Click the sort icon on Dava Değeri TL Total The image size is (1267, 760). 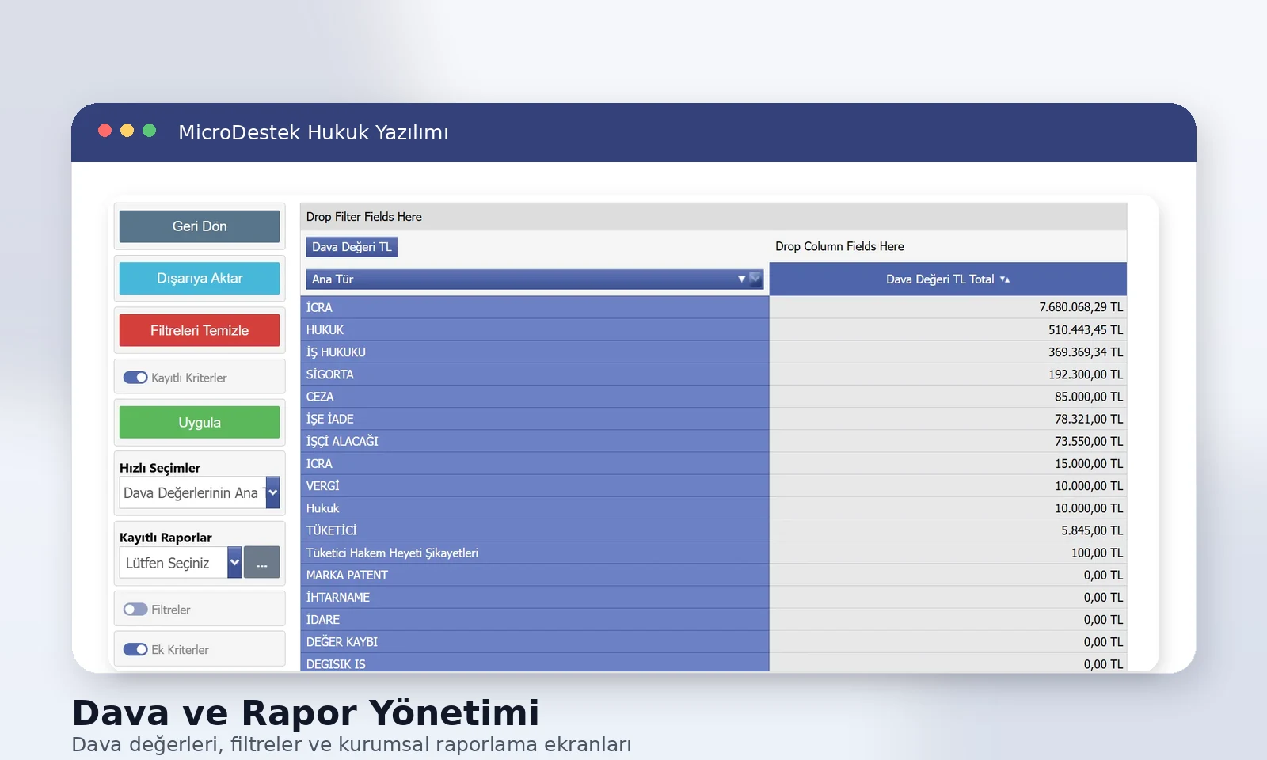click(1006, 279)
